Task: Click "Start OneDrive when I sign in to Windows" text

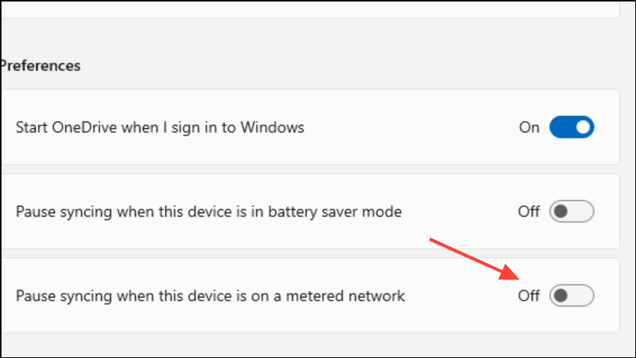Action: (x=160, y=127)
